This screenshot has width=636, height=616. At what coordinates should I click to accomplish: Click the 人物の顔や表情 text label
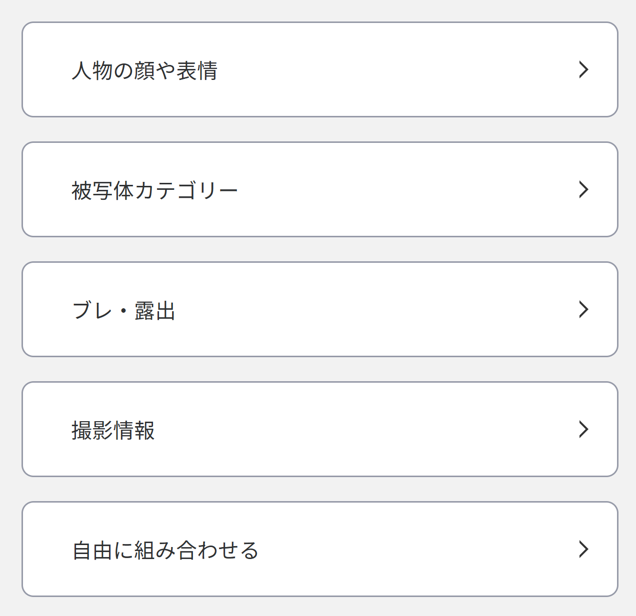click(x=144, y=70)
